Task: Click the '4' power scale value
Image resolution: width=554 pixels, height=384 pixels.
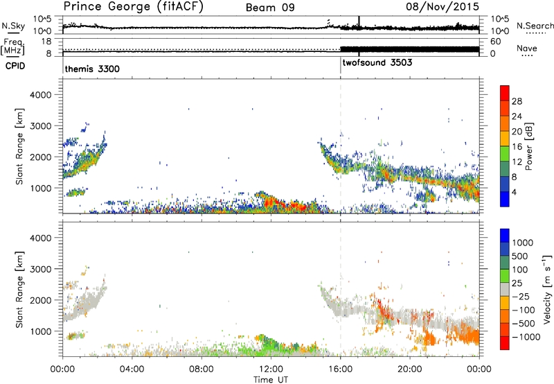Action: pyautogui.click(x=515, y=192)
